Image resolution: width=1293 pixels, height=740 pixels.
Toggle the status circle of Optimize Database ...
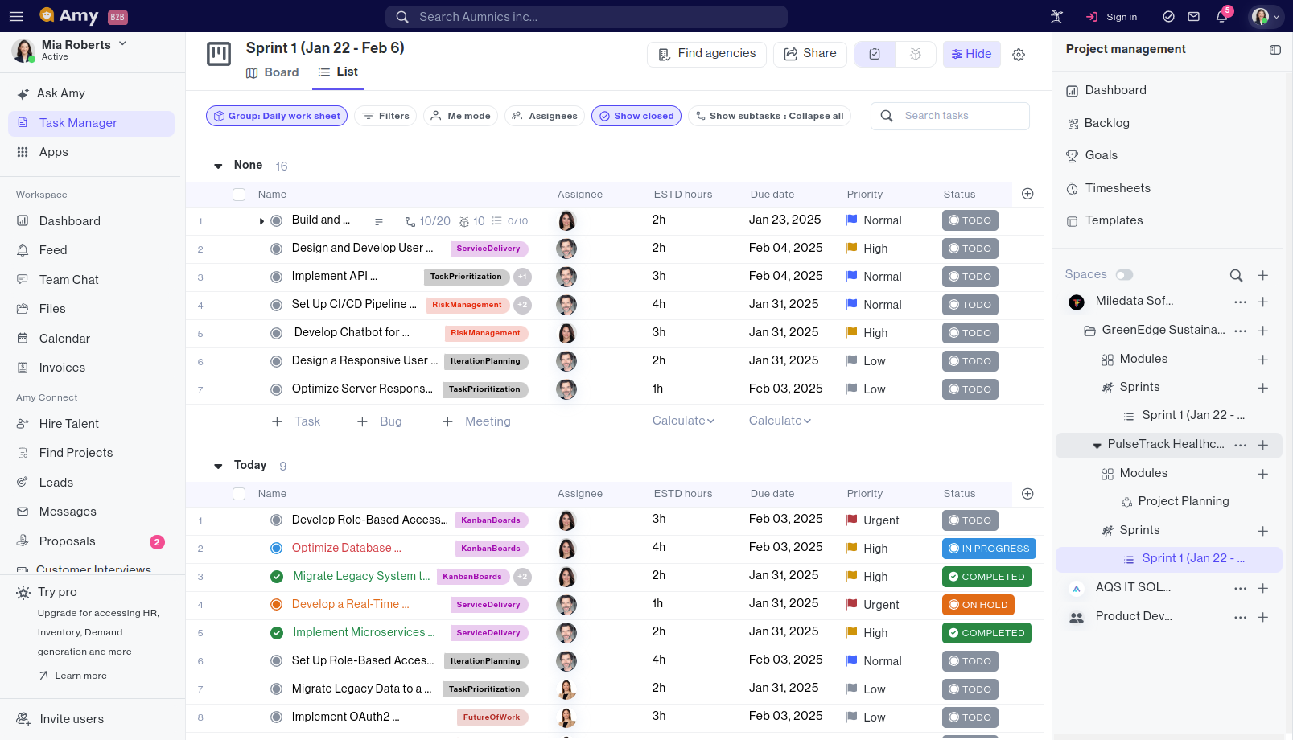[276, 549]
